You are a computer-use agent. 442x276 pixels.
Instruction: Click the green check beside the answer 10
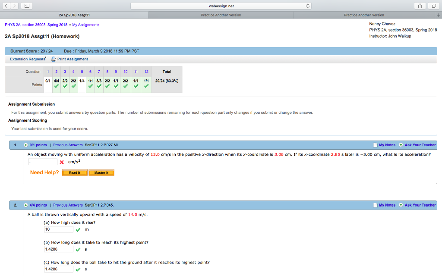click(x=78, y=230)
